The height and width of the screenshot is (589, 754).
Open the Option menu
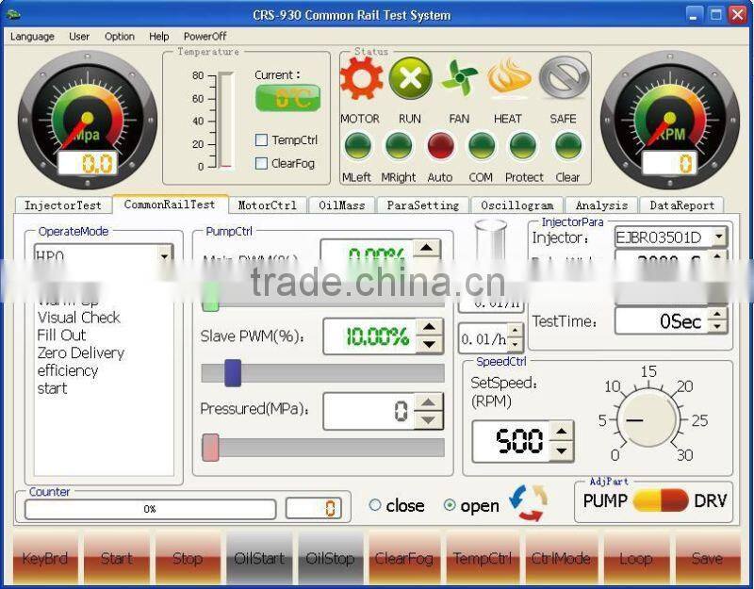[119, 36]
